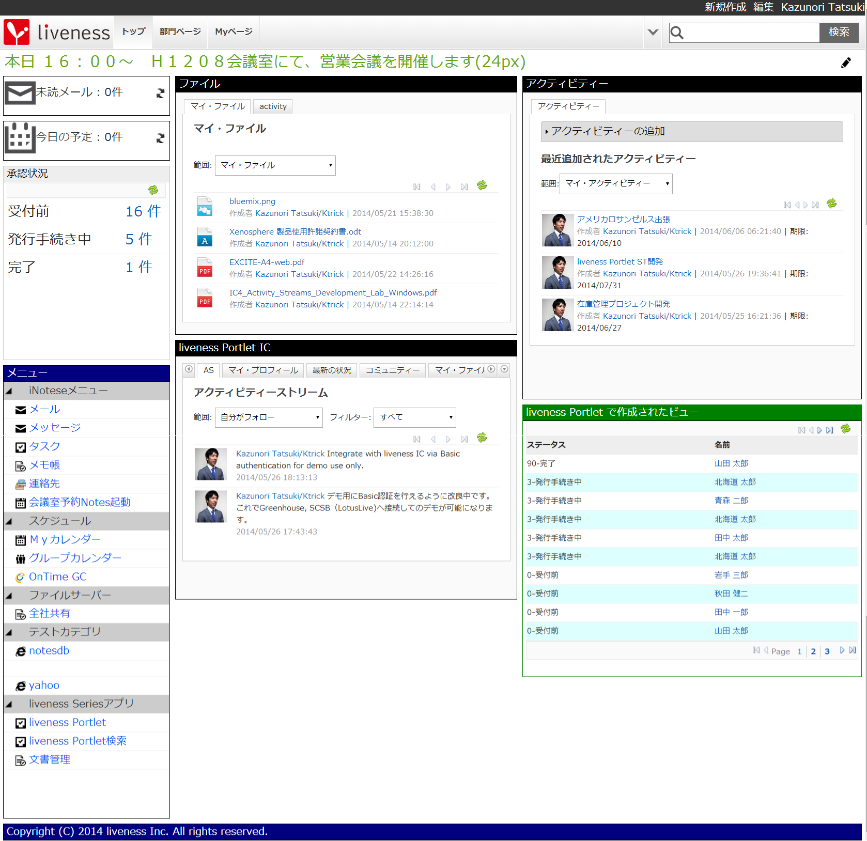The image size is (867, 841).
Task: Open the 自分がフォロー range dropdown
Action: [269, 417]
